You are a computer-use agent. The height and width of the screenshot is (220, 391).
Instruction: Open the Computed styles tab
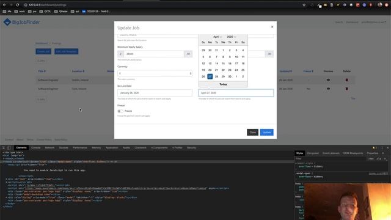click(313, 153)
